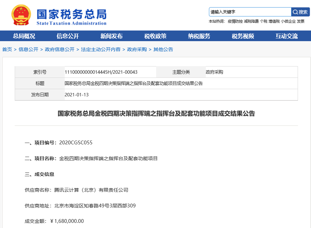311x228 pixels.
Task: Click the 标题 table label
Action: (40, 83)
